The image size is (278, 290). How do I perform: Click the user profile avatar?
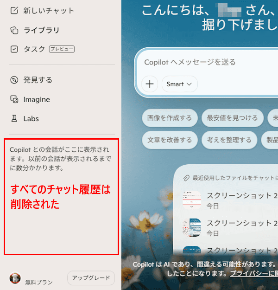point(15,277)
